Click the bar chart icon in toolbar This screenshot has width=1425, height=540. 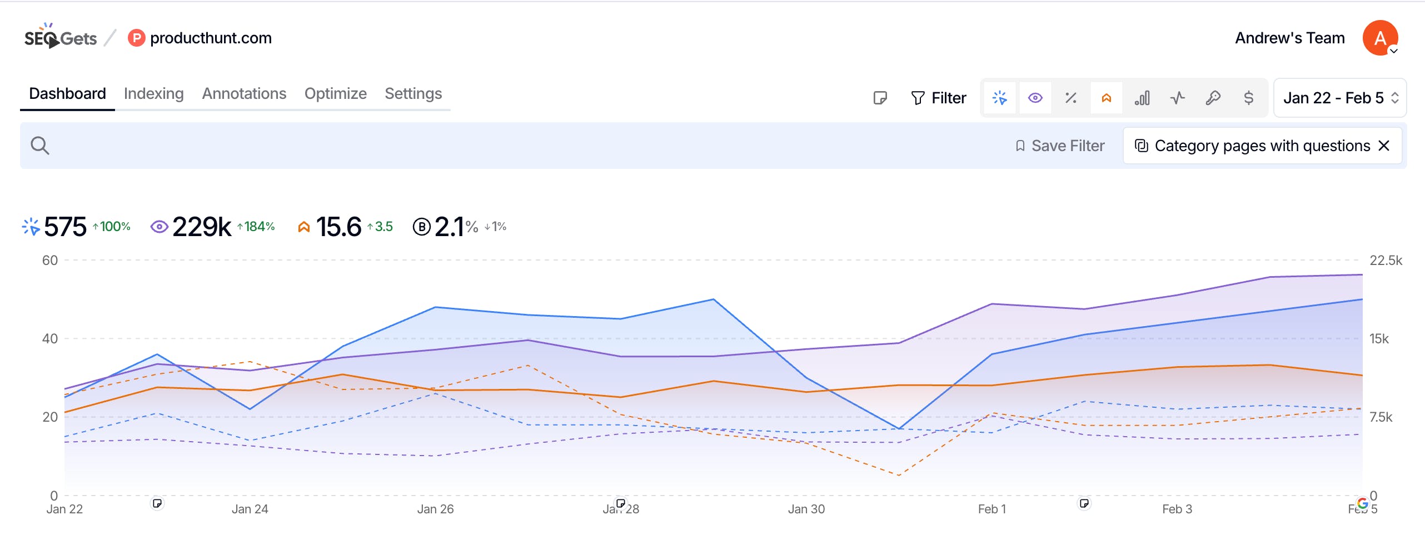coord(1142,98)
